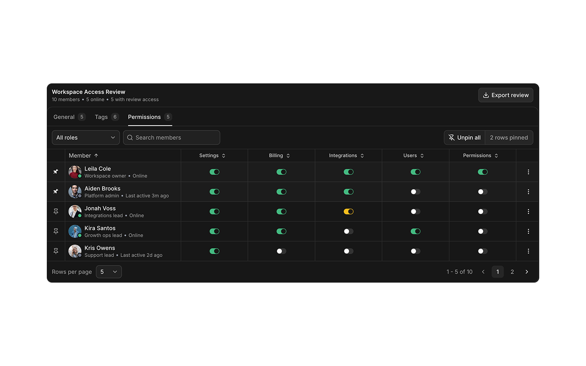The image size is (586, 366).
Task: Open more actions for Aiden Brooks
Action: (528, 192)
